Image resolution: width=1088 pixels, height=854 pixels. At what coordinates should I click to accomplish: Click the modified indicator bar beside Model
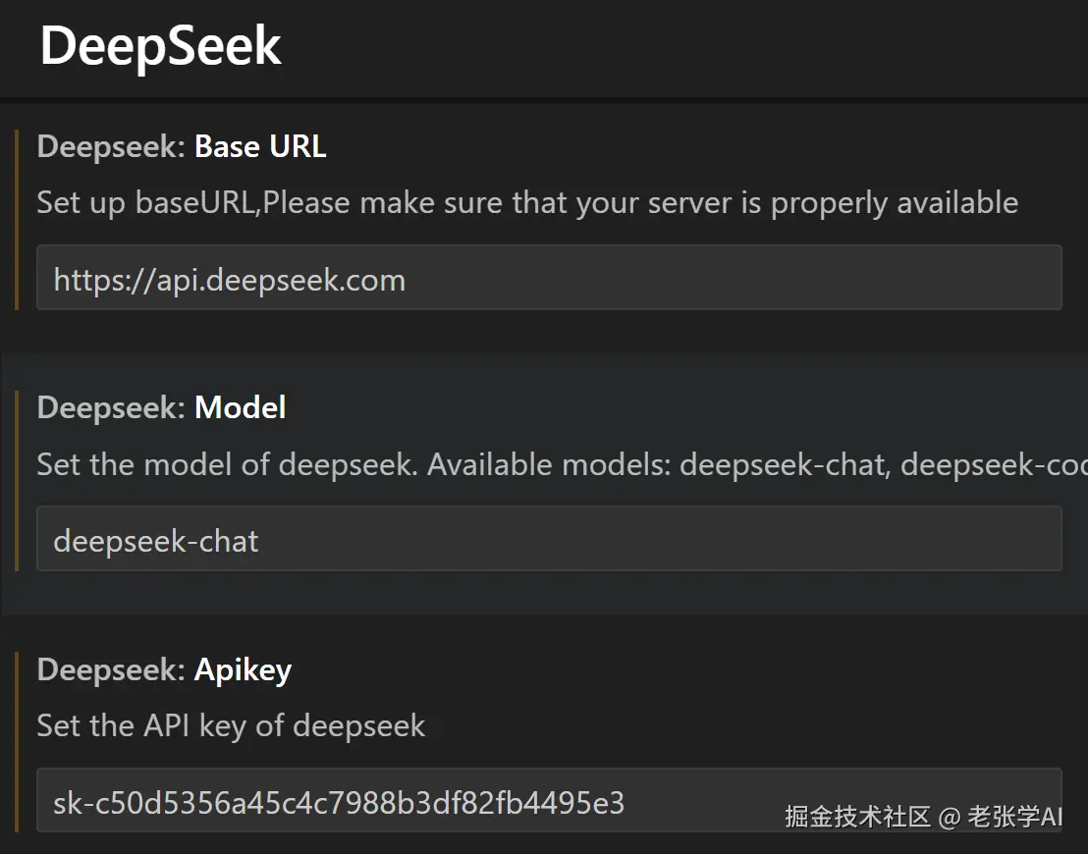[17, 481]
